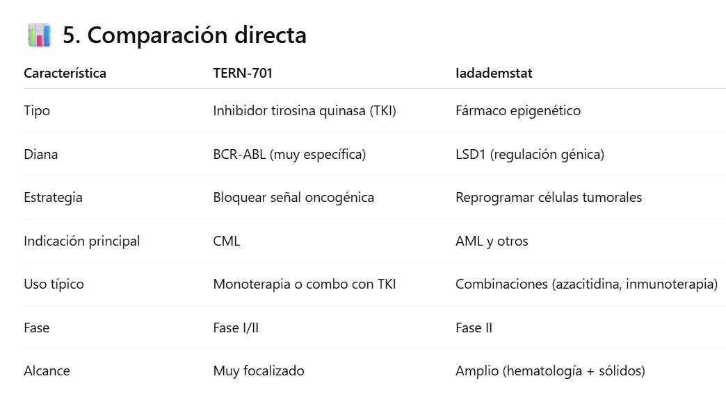Click 'Amplio (hematología + sólidos)' cell

click(550, 371)
